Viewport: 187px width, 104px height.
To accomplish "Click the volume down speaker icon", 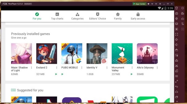I will coord(177,45).
